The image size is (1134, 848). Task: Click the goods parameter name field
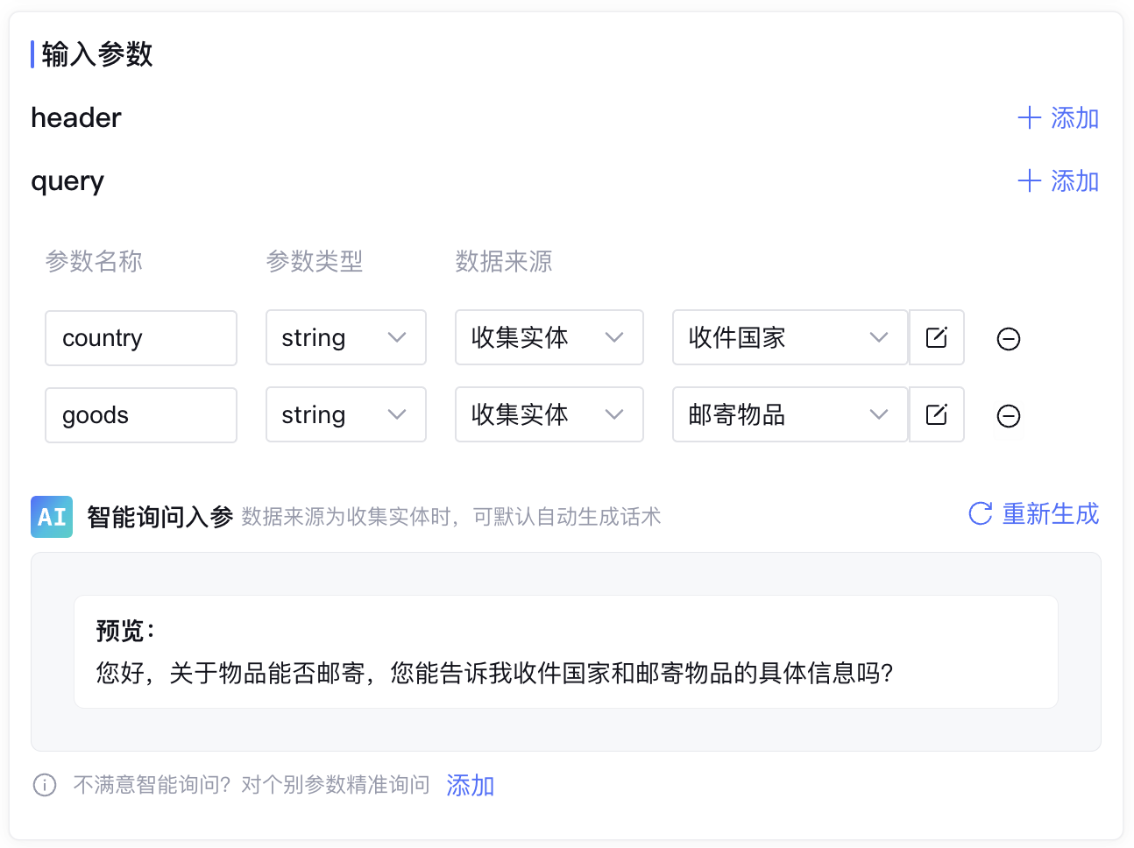pos(140,415)
